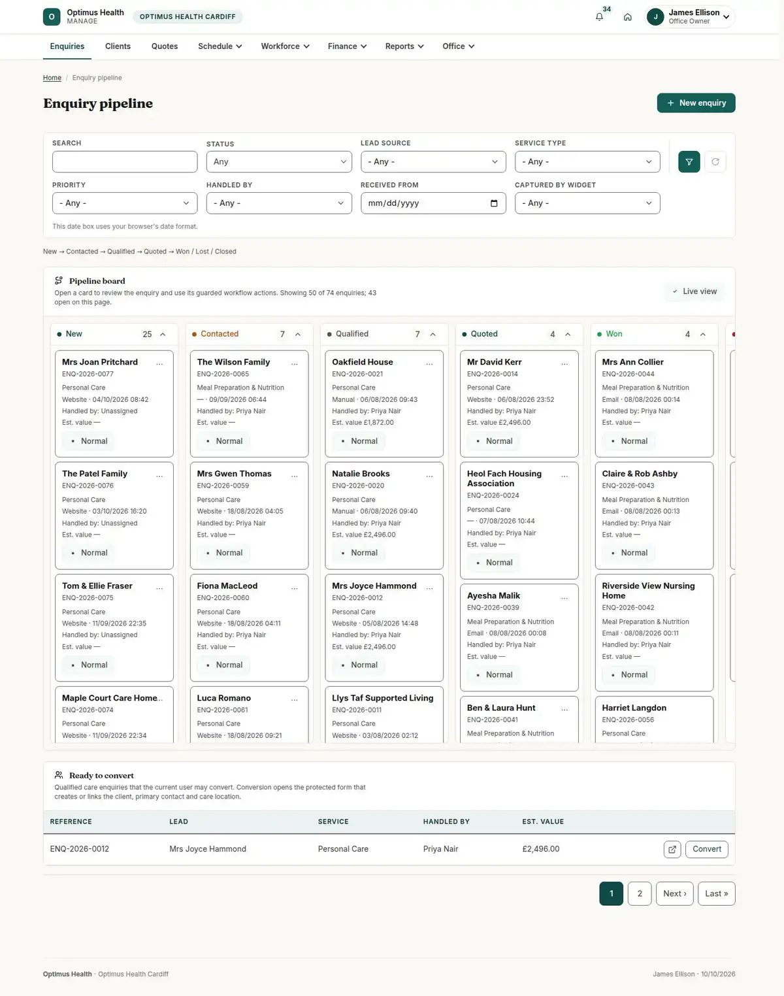Image resolution: width=784 pixels, height=996 pixels.
Task: Open Heol Fach Housing Association options menu
Action: [564, 475]
